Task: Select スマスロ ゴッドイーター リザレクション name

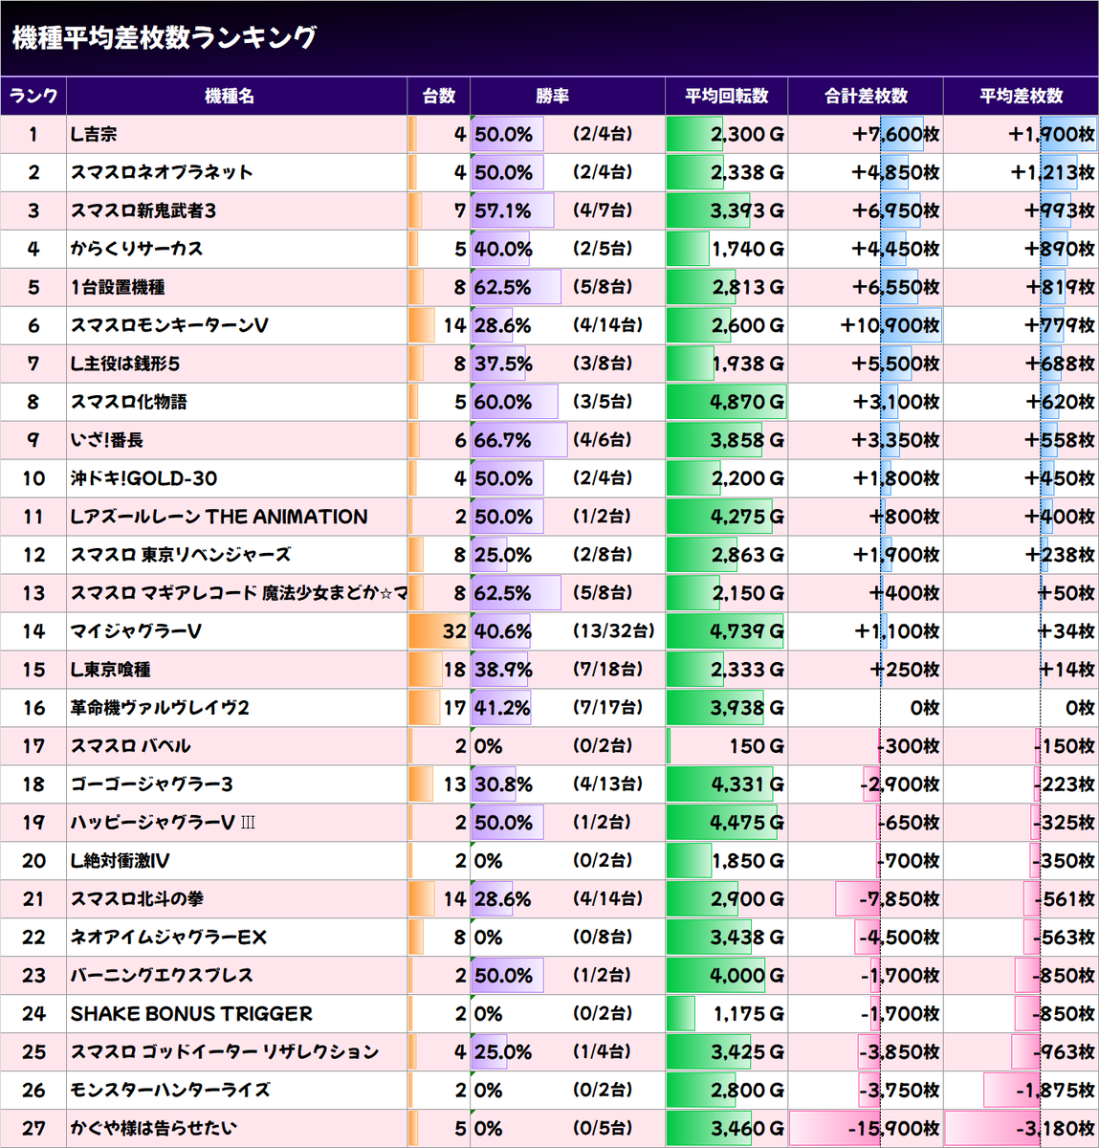Action: pyautogui.click(x=225, y=1052)
